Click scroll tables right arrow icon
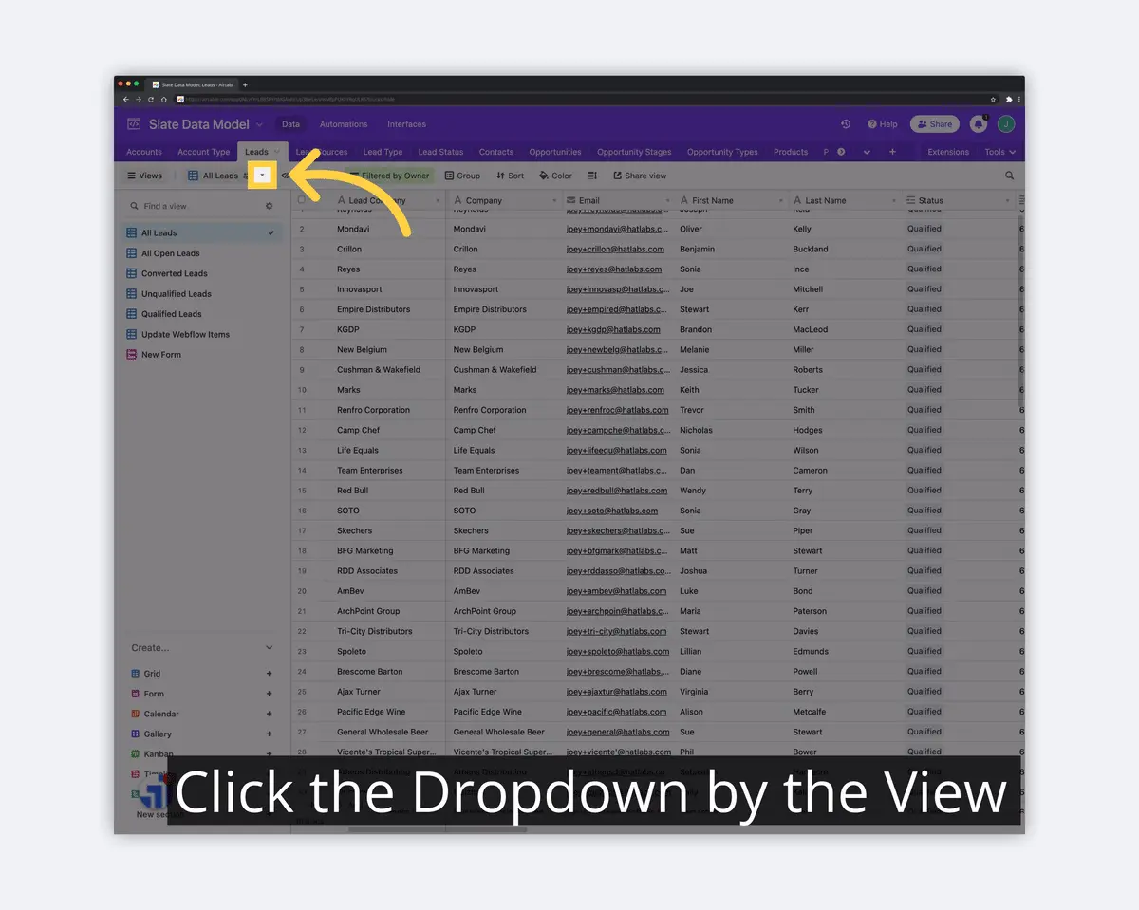This screenshot has height=910, width=1139. click(842, 152)
